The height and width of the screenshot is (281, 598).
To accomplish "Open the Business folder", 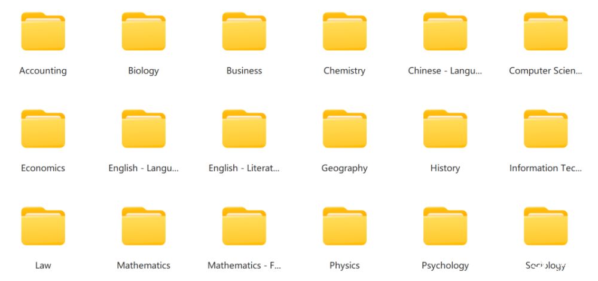I will pos(244,32).
